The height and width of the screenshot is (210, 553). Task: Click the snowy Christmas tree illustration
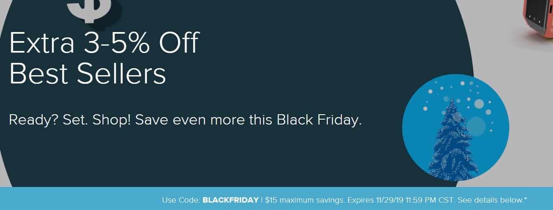(453, 139)
